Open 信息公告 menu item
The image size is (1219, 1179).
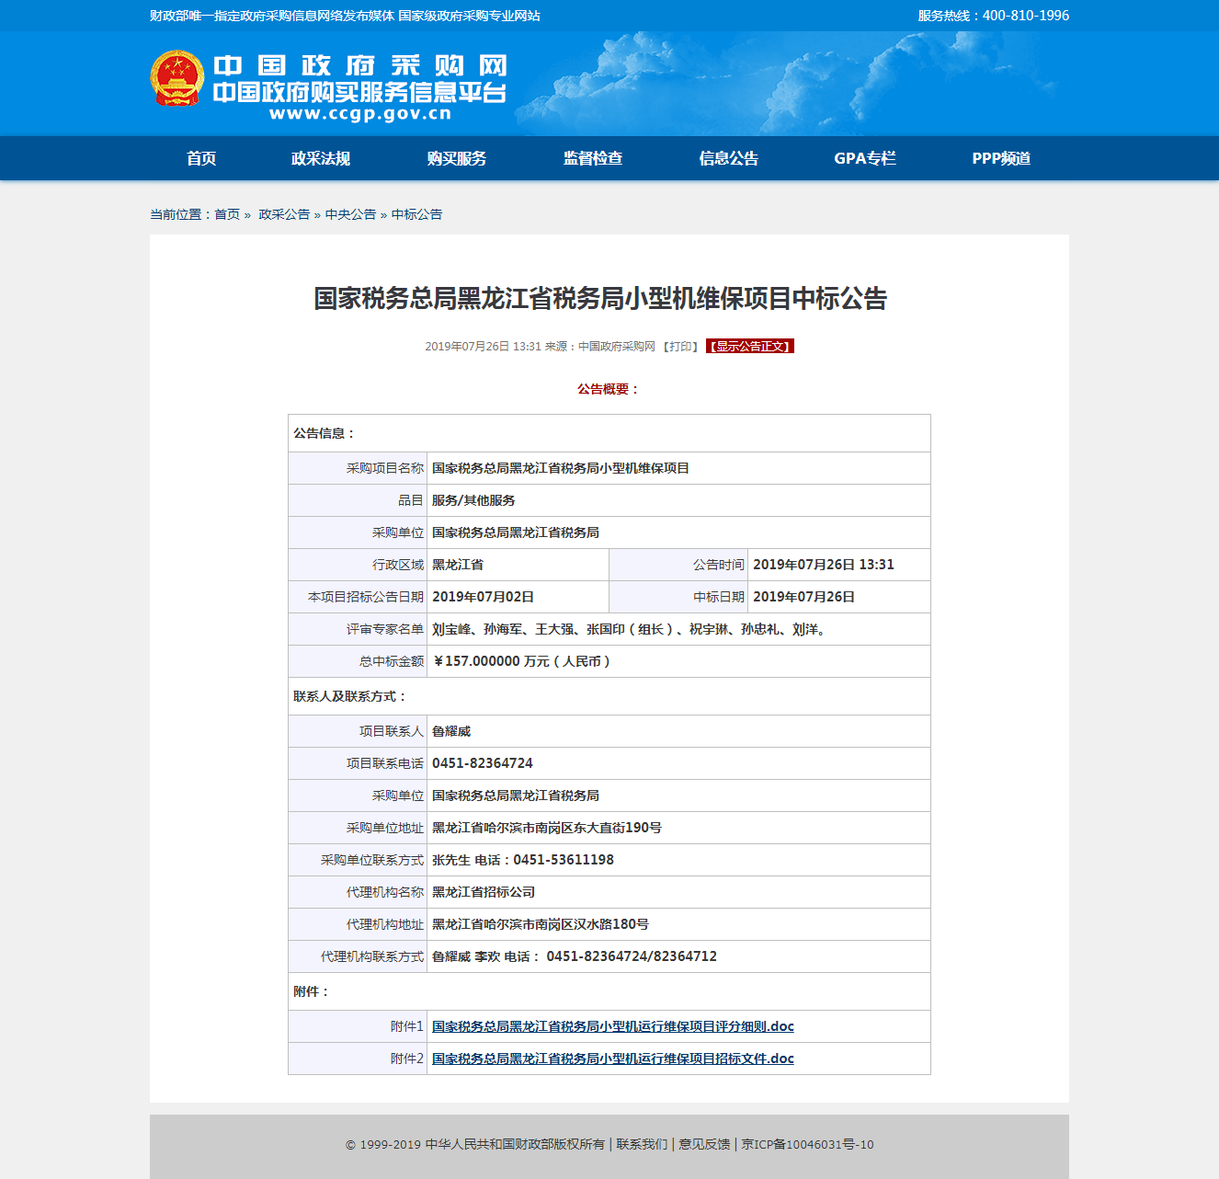[729, 158]
